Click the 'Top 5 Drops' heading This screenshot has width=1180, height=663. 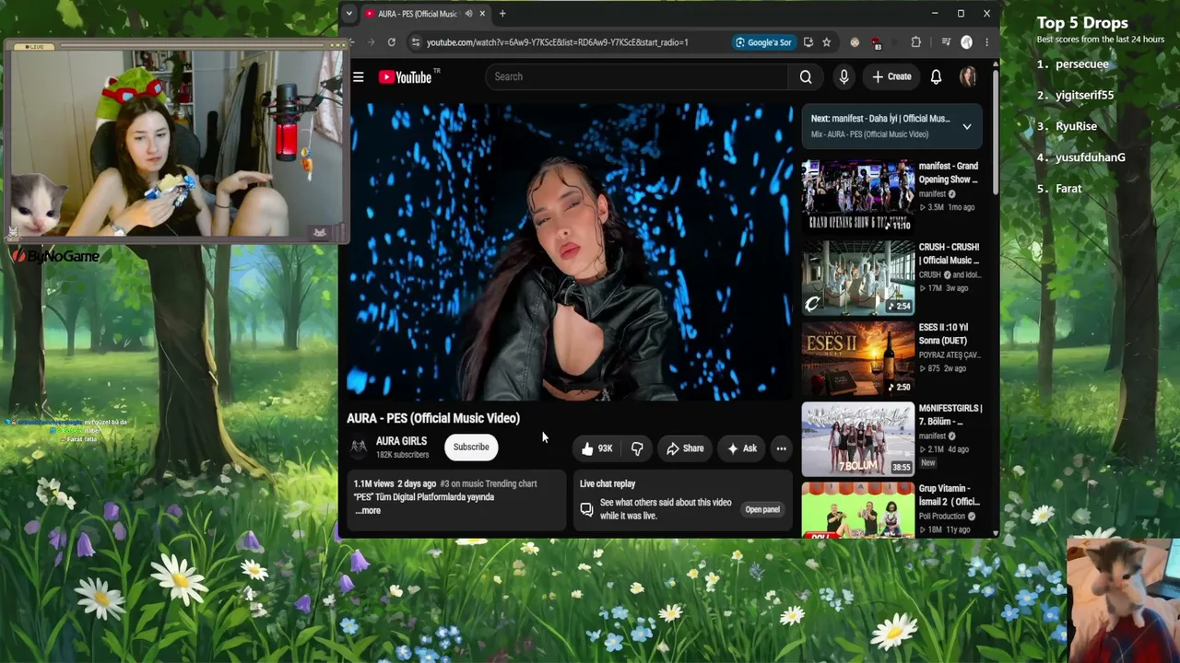(x=1082, y=23)
